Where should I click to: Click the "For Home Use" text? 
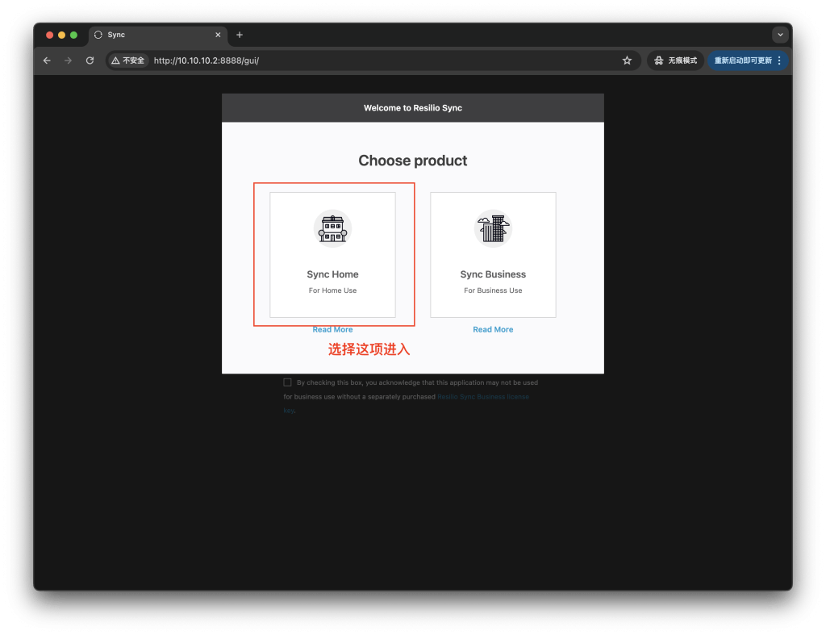point(332,290)
